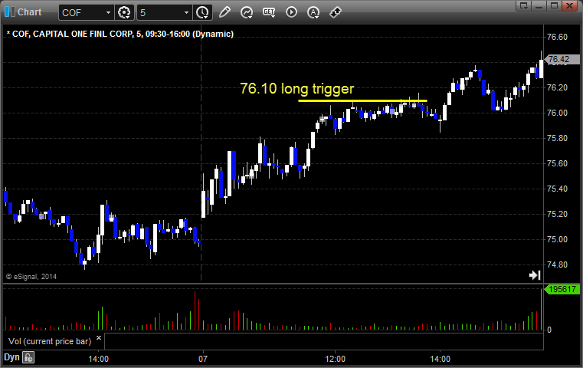Open the studies chart-line icon menu

[247, 12]
